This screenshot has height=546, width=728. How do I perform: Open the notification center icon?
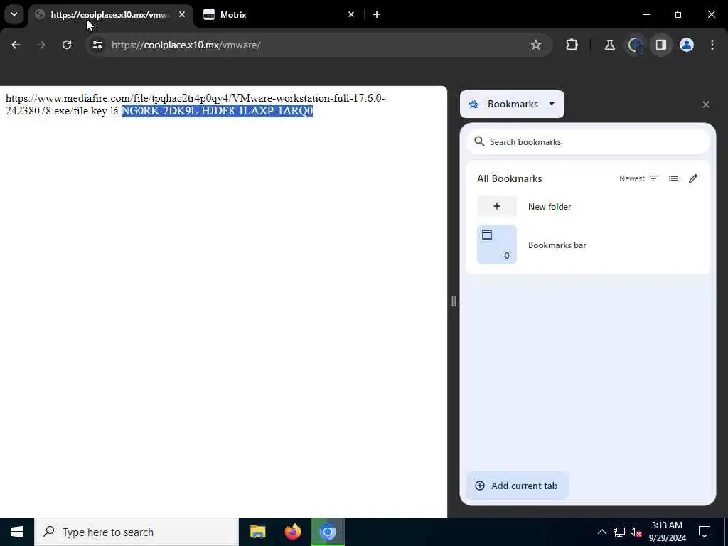(x=705, y=532)
